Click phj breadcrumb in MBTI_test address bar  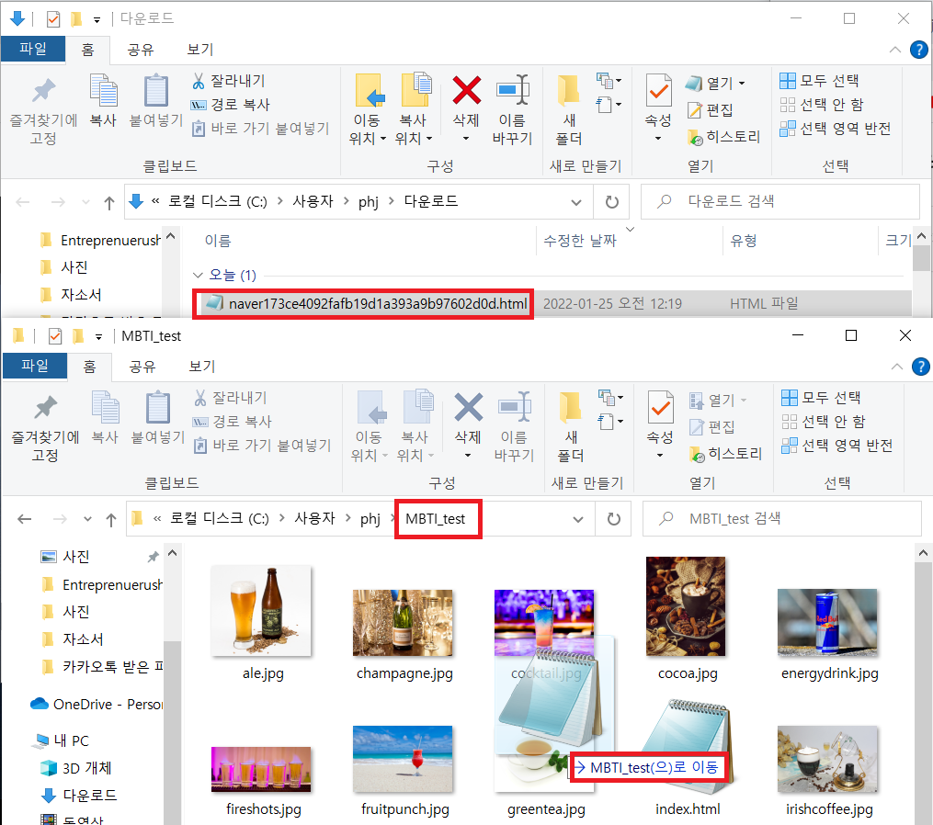pyautogui.click(x=370, y=519)
